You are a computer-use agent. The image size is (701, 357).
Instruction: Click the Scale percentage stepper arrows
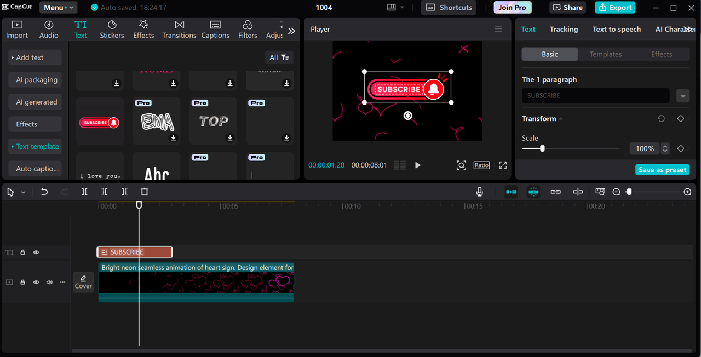click(665, 148)
